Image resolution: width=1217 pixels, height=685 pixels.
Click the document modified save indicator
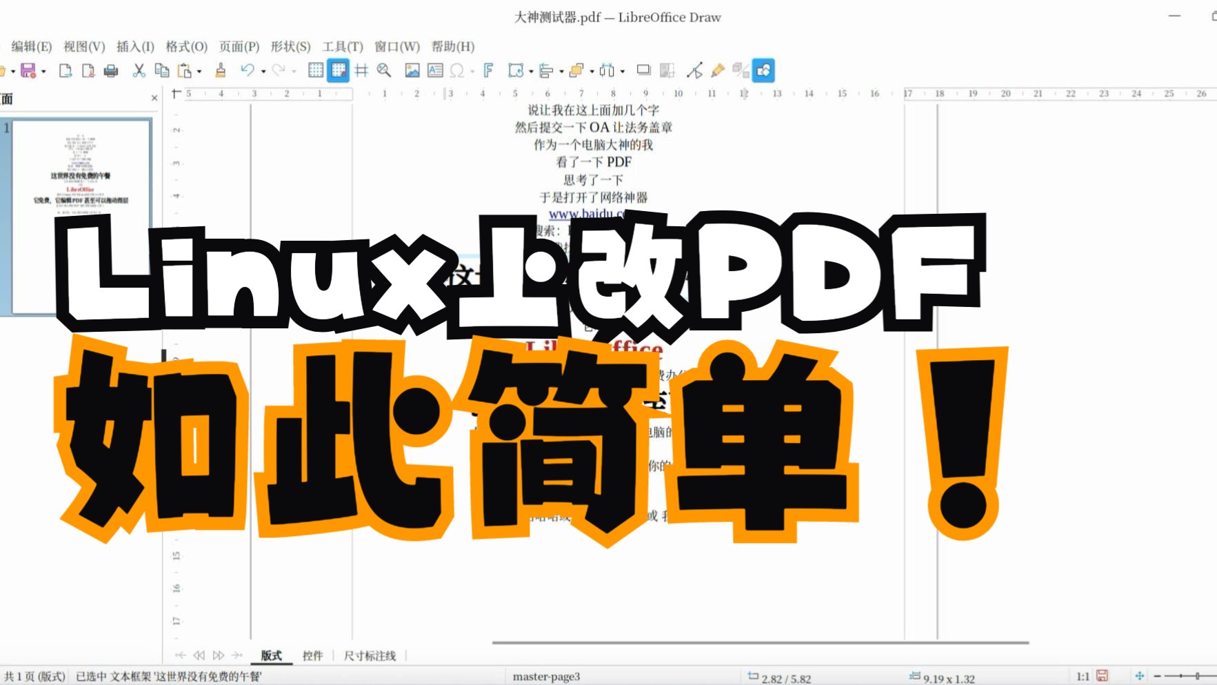coord(1103,676)
